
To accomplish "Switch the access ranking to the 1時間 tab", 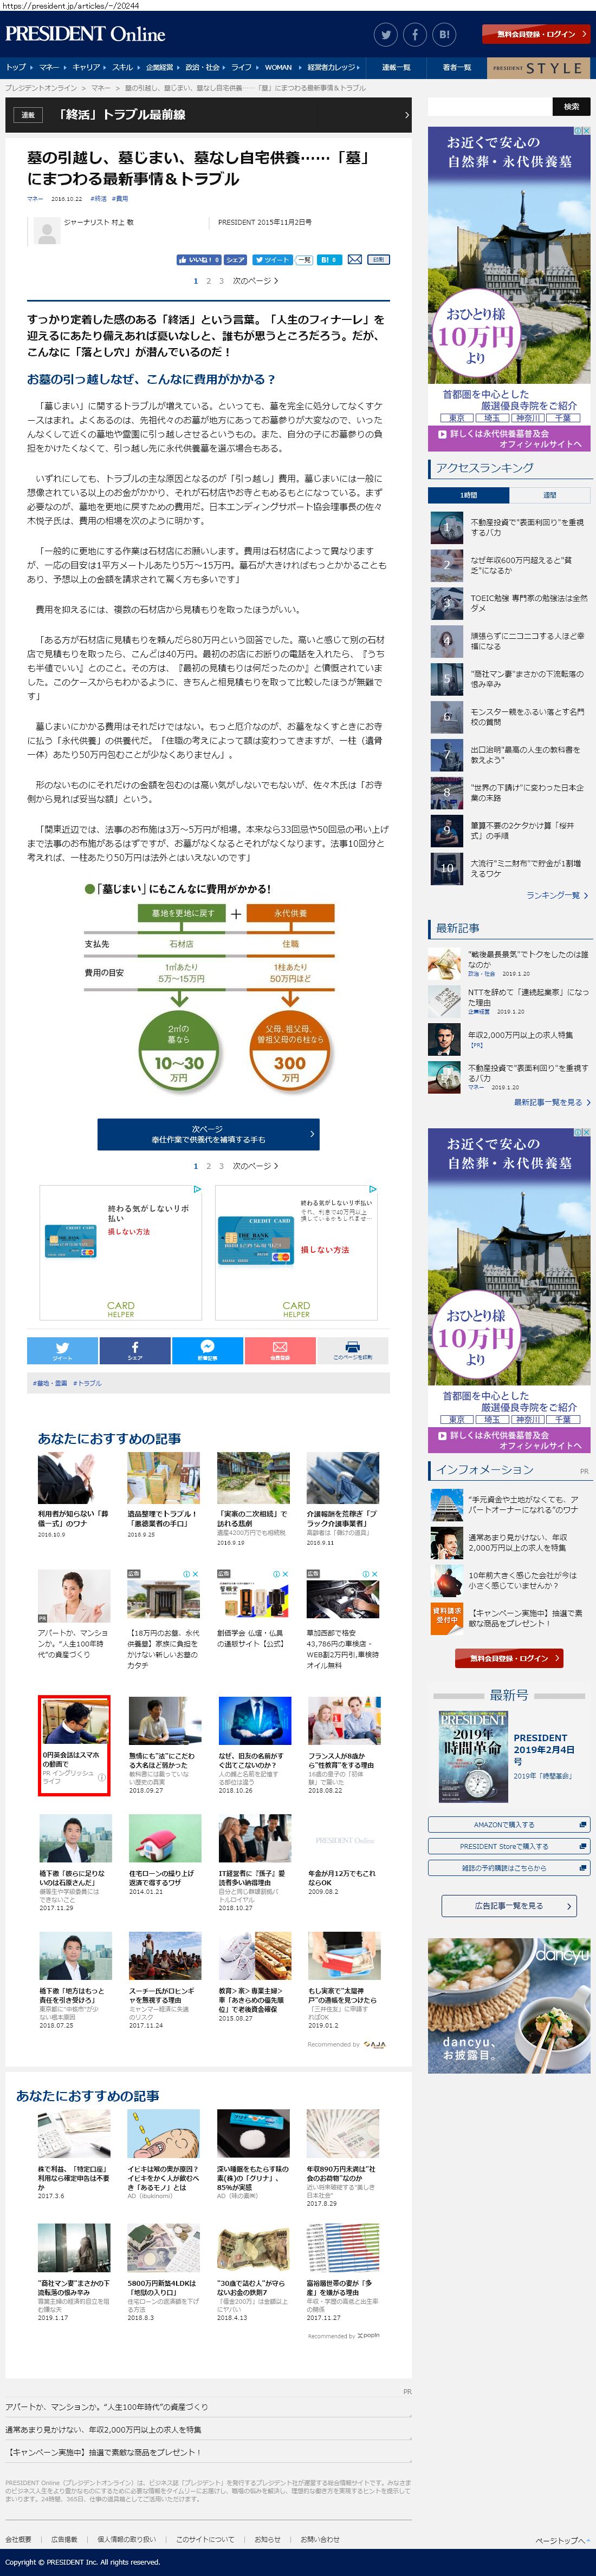I will [468, 495].
